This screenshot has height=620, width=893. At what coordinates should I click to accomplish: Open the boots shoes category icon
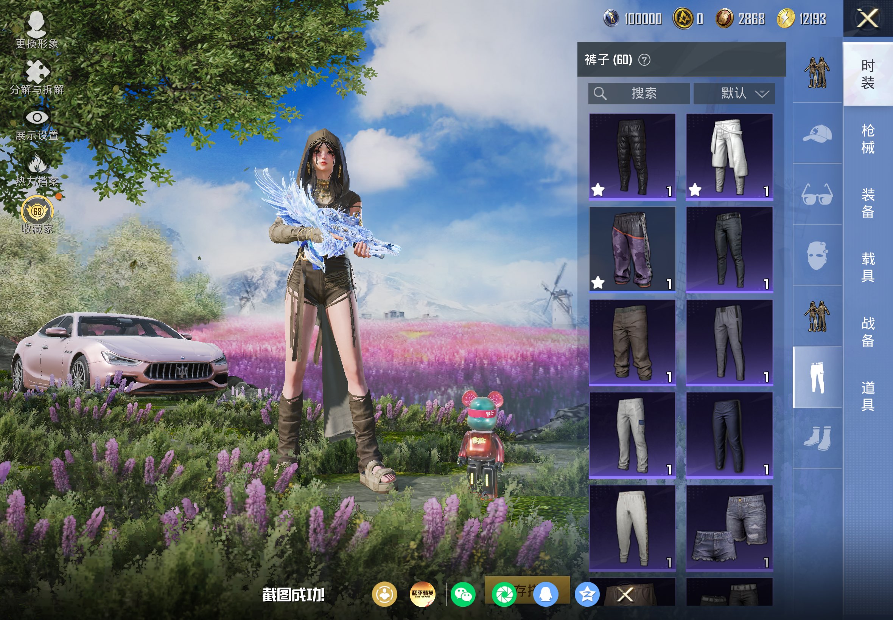pyautogui.click(x=817, y=438)
